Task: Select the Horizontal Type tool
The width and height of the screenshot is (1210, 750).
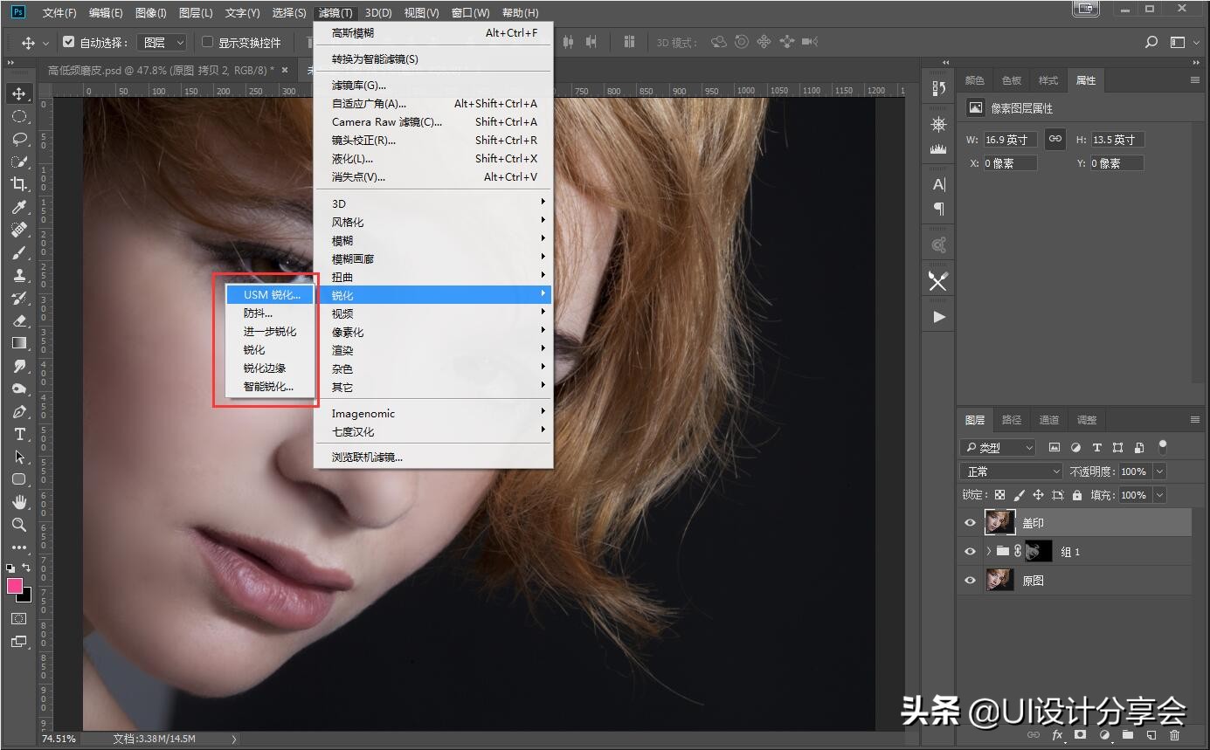Action: (x=18, y=434)
